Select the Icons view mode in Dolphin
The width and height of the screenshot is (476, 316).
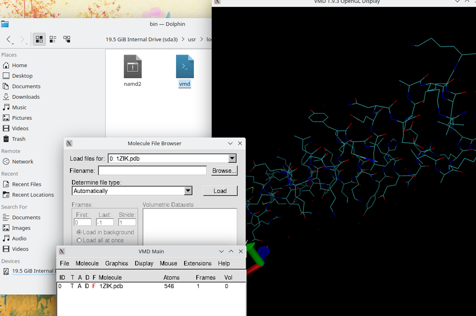(39, 39)
